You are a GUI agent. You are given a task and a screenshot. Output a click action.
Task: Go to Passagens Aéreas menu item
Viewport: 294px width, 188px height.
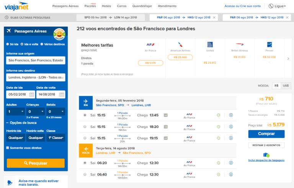[65, 6]
